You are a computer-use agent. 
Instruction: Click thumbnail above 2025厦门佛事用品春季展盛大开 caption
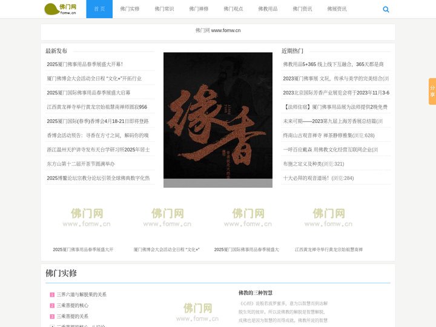(87, 217)
